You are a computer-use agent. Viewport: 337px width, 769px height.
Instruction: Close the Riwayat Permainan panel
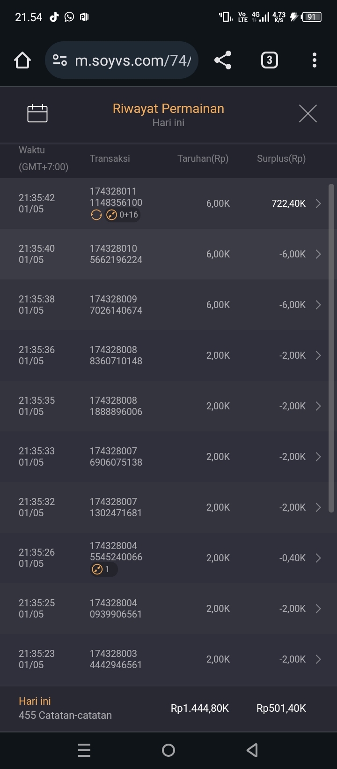(x=308, y=113)
